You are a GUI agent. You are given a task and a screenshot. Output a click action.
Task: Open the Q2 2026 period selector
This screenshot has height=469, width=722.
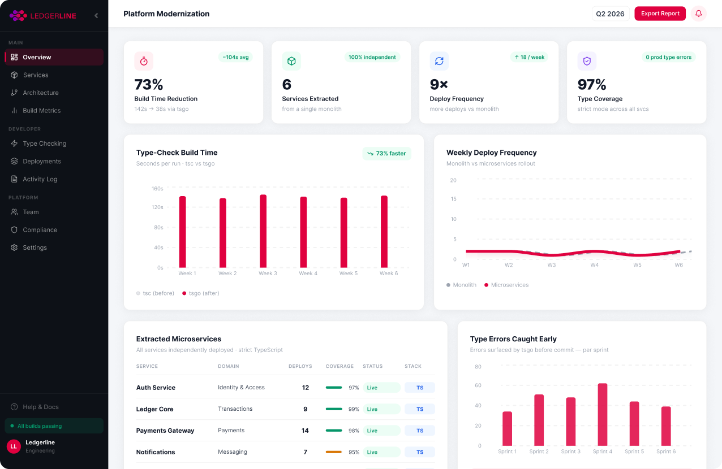(610, 14)
